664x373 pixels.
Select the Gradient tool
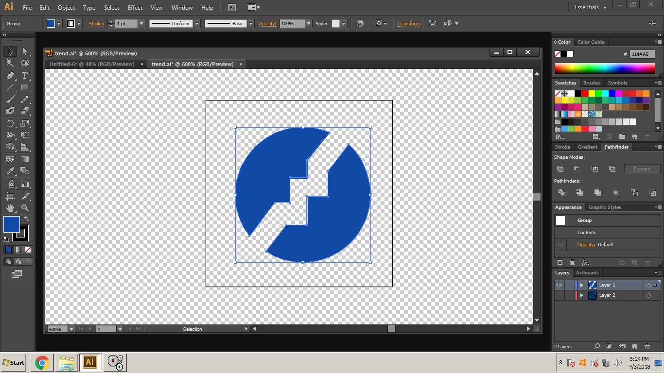click(x=25, y=159)
